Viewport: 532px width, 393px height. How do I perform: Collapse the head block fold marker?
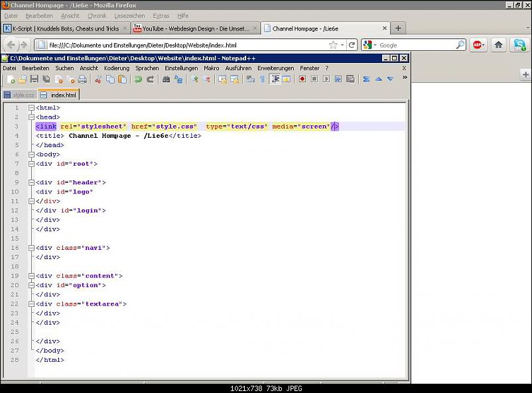coord(32,117)
